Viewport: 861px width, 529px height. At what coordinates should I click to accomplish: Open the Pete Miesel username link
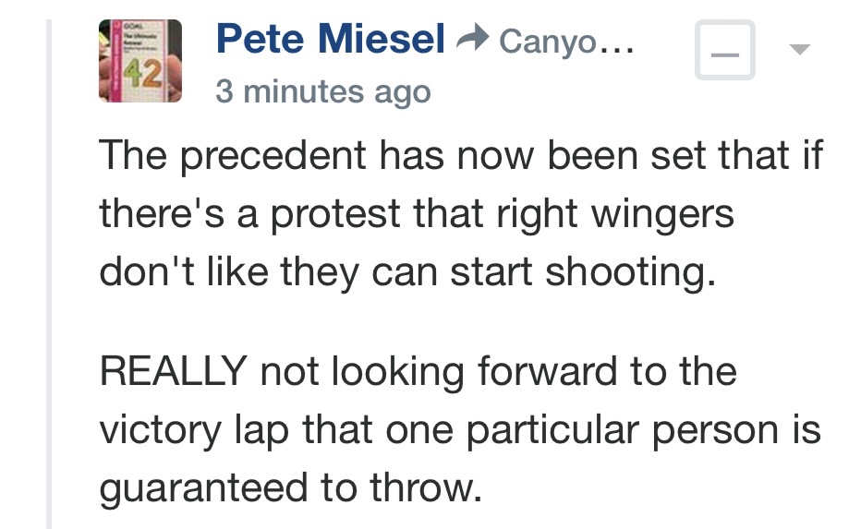pyautogui.click(x=331, y=39)
